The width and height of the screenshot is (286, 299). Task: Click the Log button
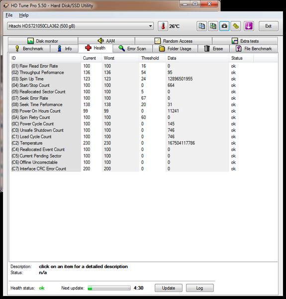pyautogui.click(x=199, y=288)
